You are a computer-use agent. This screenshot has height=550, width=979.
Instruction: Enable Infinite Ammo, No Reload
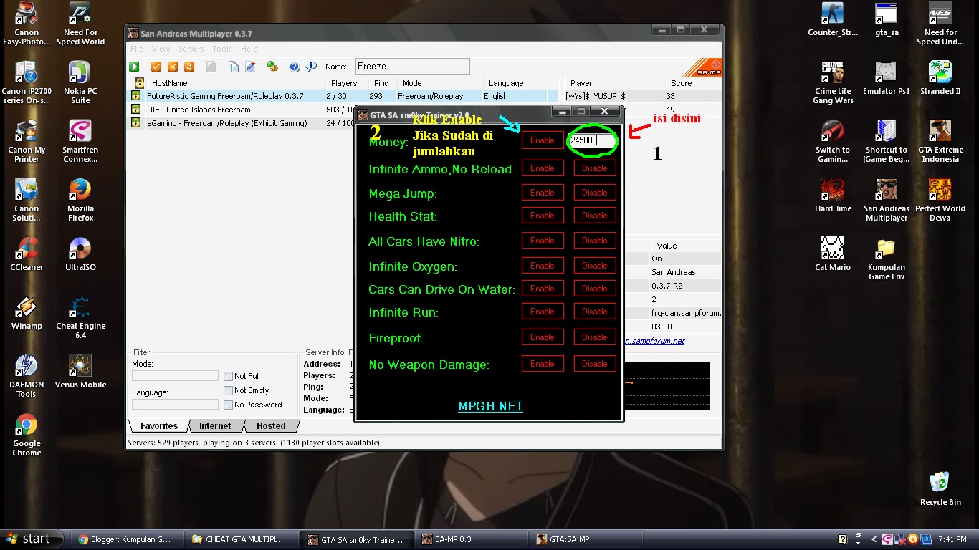(543, 168)
